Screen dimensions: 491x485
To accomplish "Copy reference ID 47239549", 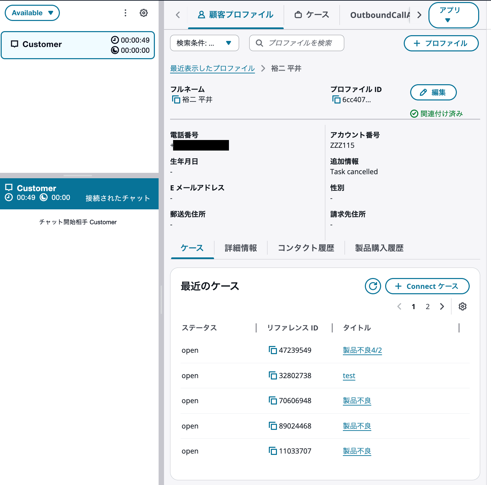I will coord(273,350).
